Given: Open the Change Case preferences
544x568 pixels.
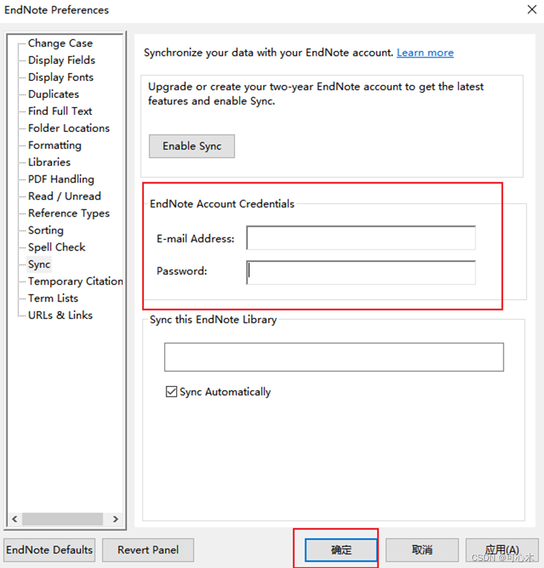Looking at the screenshot, I should pyautogui.click(x=60, y=43).
